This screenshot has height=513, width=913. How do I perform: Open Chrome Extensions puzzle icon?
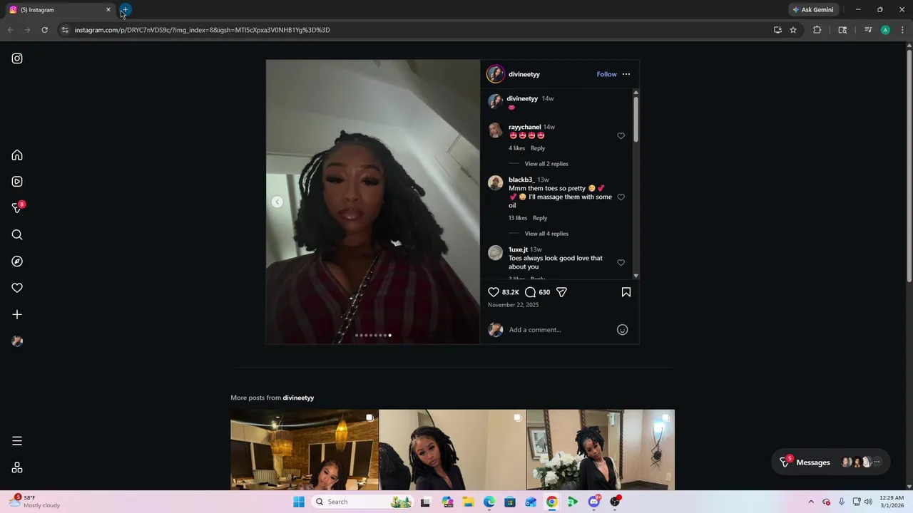coord(817,30)
